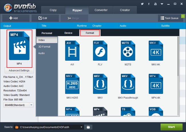Click the version 9.1.8.3 (07/01/2015) text
The height and width of the screenshot is (132, 186).
coord(25,11)
